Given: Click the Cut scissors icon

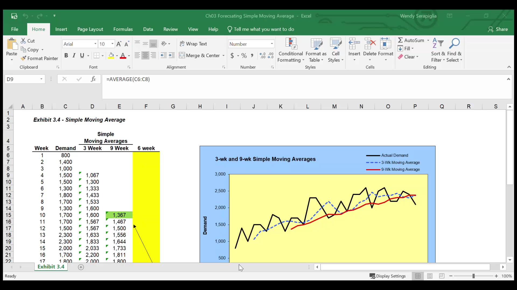Looking at the screenshot, I should (x=23, y=41).
